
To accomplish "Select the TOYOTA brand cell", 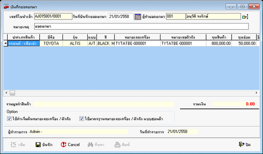I will point(51,43).
